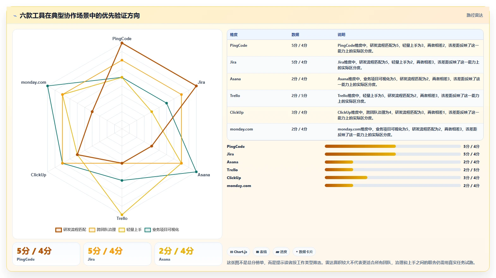
Task: Click the monday.com axis label on radar
Action: tap(33, 82)
